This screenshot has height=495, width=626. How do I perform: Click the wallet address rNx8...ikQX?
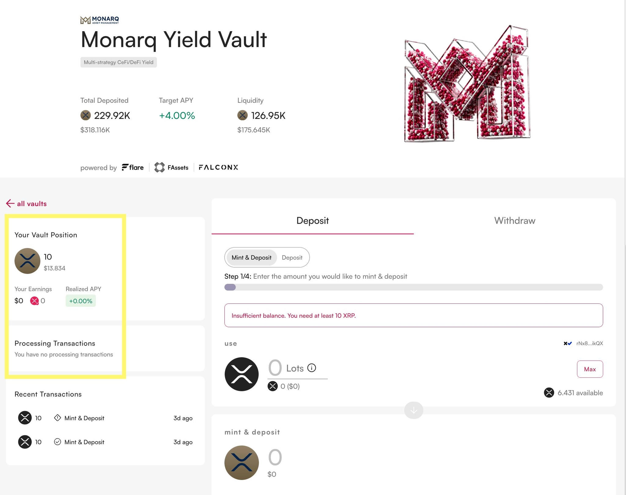point(590,343)
